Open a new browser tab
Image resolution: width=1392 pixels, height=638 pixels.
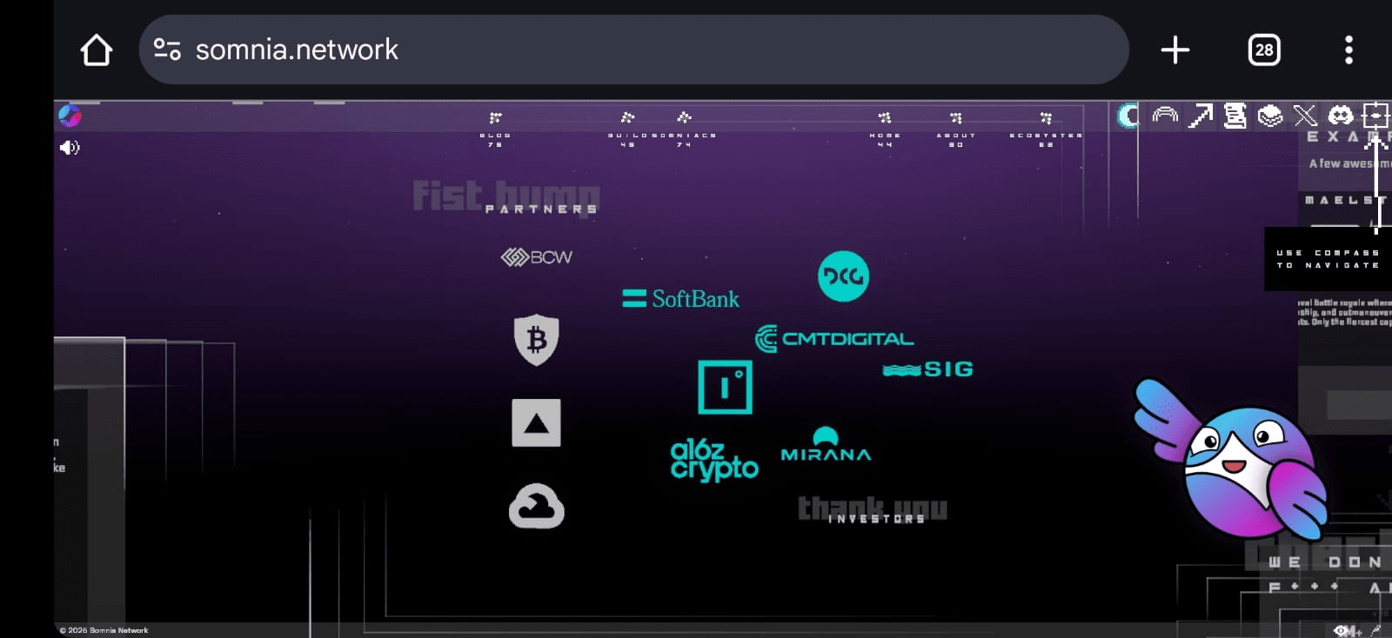pyautogui.click(x=1174, y=50)
